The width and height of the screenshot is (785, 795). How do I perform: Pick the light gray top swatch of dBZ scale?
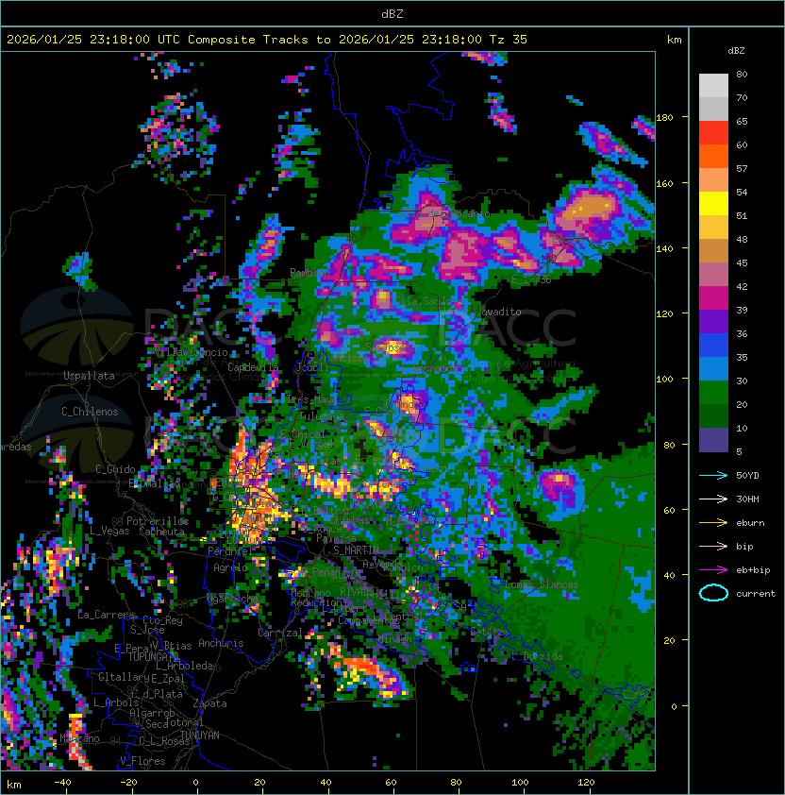(x=713, y=86)
